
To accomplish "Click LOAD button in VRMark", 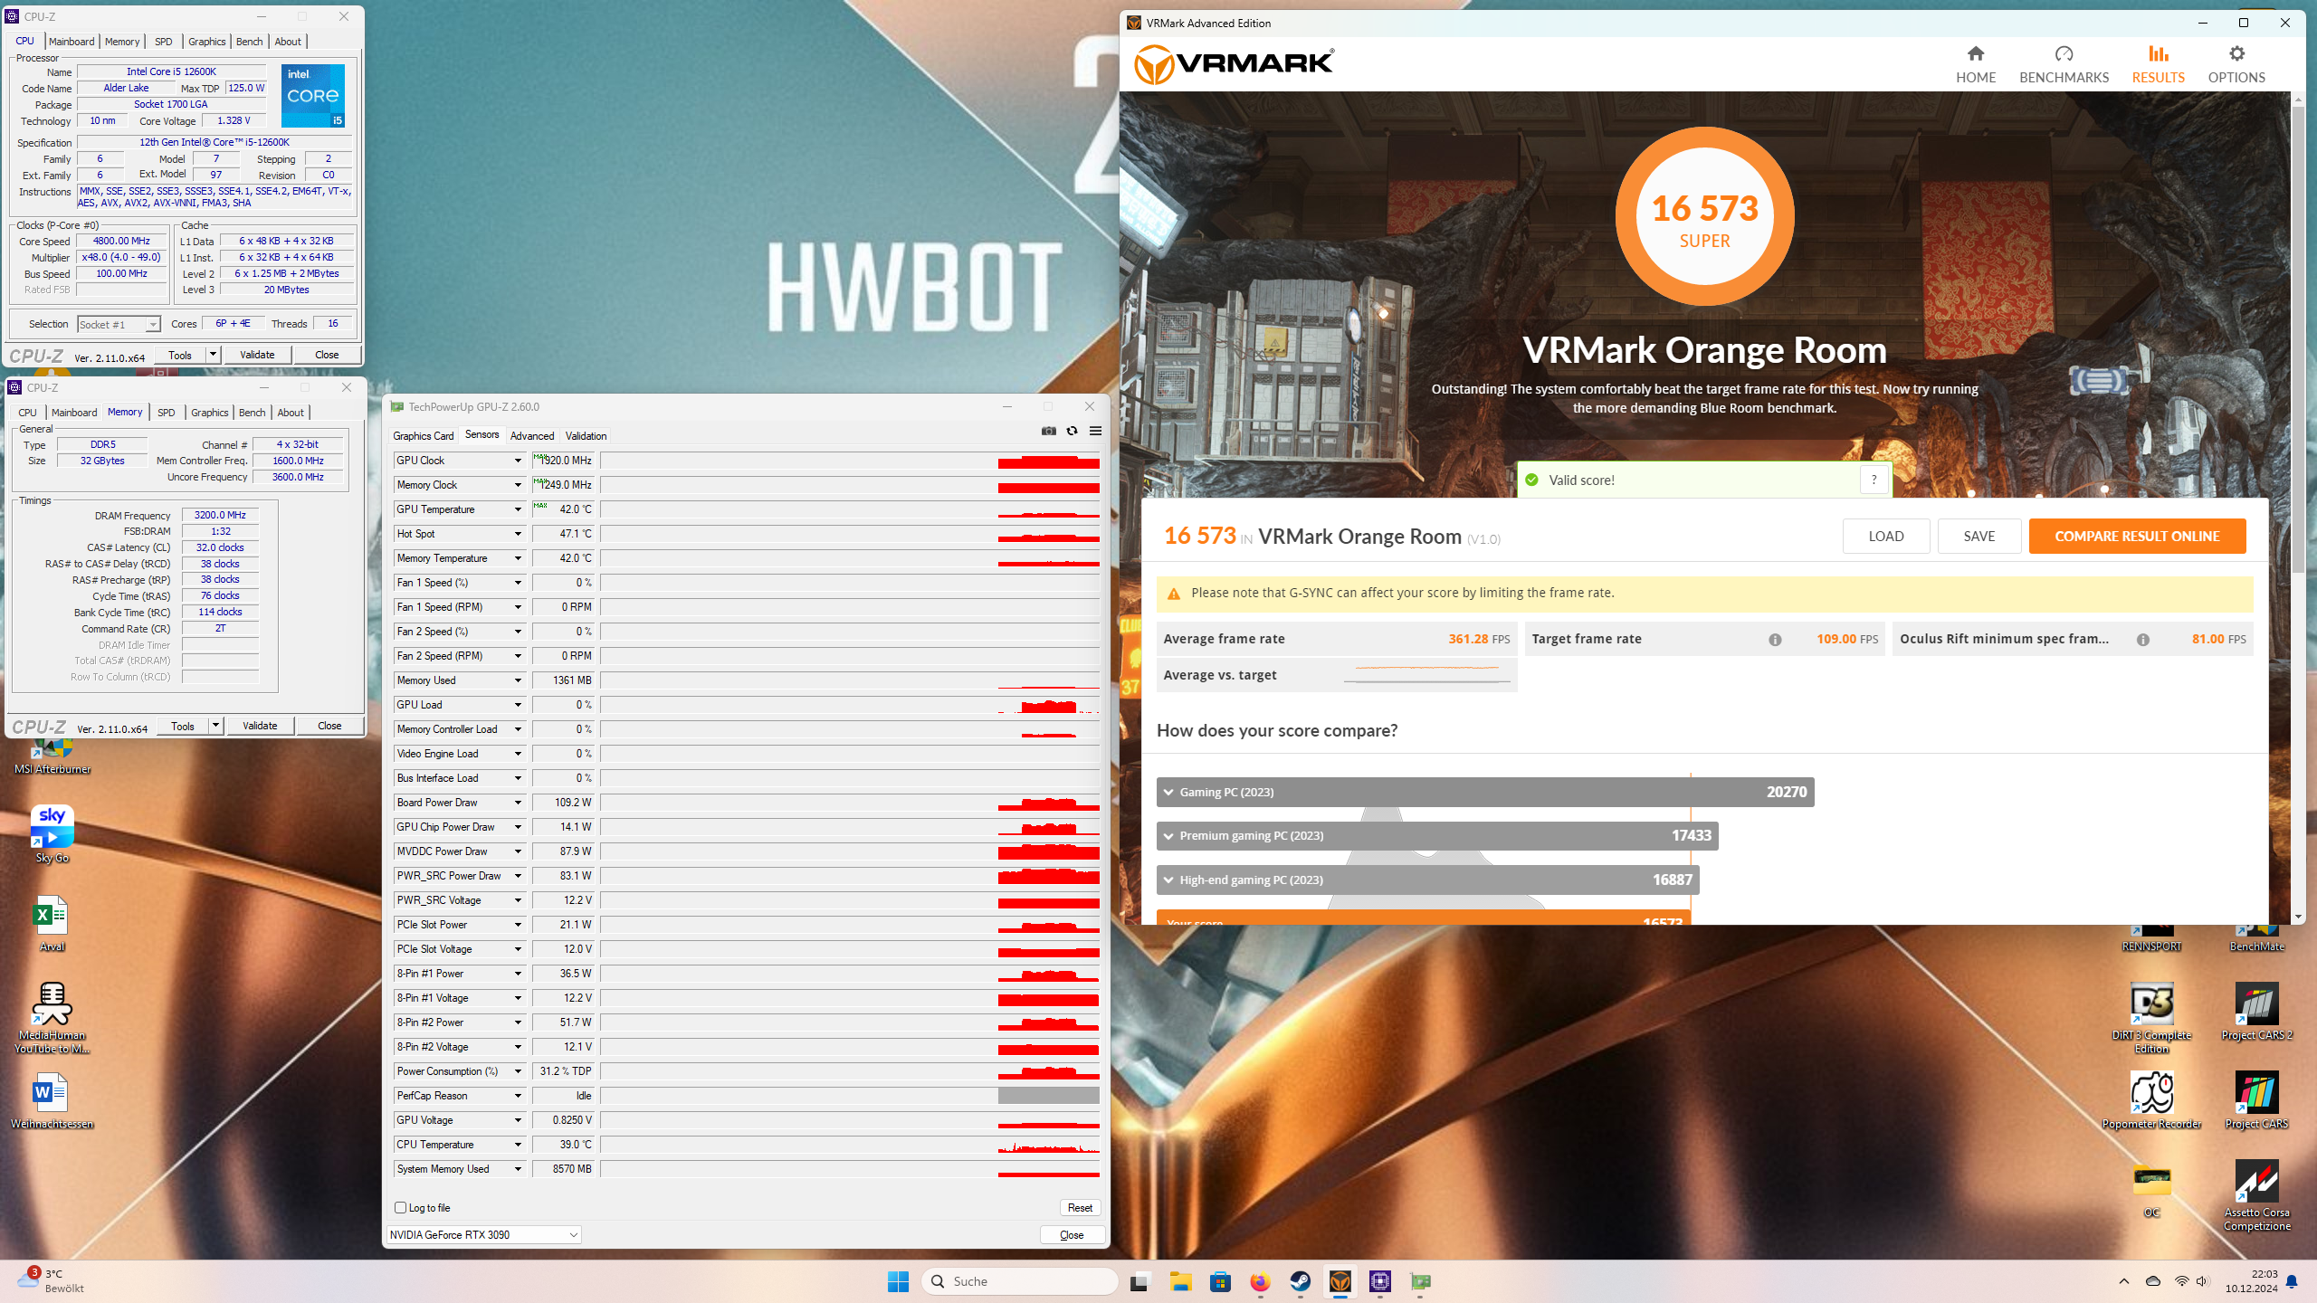I will (1886, 536).
